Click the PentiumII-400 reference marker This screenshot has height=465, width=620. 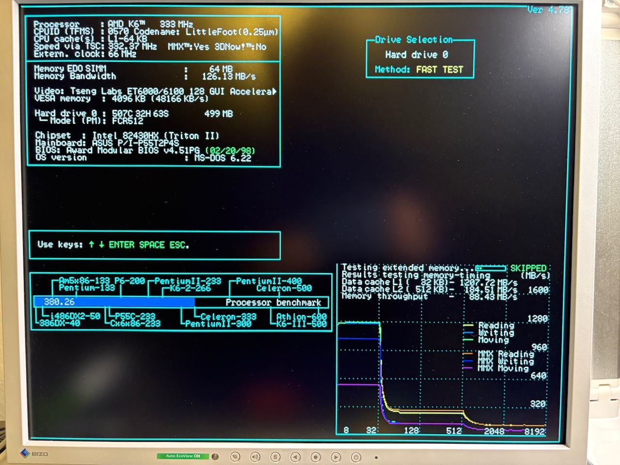click(x=269, y=281)
